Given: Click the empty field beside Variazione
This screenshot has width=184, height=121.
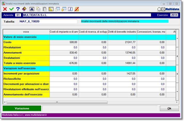Looking at the screenshot, I should (x=100, y=108).
